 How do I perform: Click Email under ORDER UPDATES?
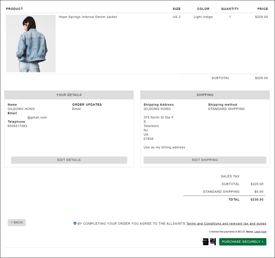[x=77, y=109]
